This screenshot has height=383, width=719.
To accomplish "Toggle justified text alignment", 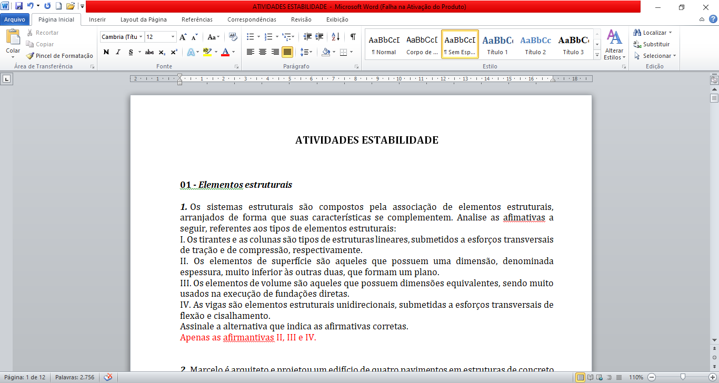I will click(287, 52).
